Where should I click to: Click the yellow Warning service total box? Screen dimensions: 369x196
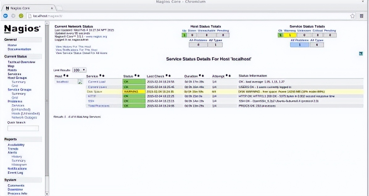(290, 35)
